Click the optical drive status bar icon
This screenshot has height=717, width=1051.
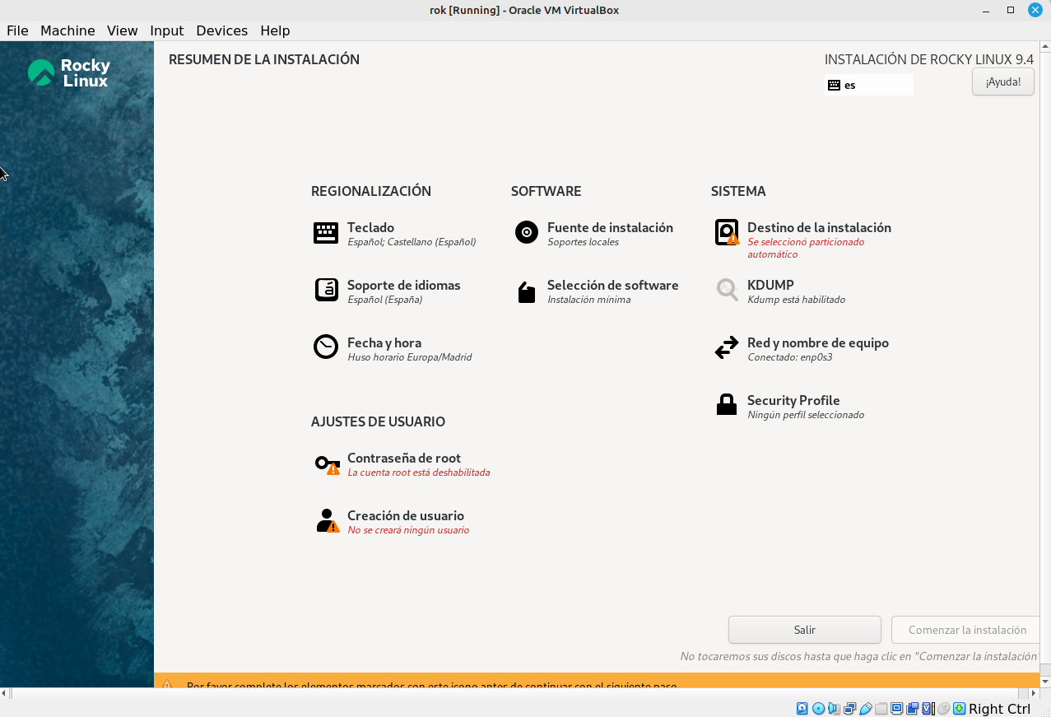[x=818, y=709]
